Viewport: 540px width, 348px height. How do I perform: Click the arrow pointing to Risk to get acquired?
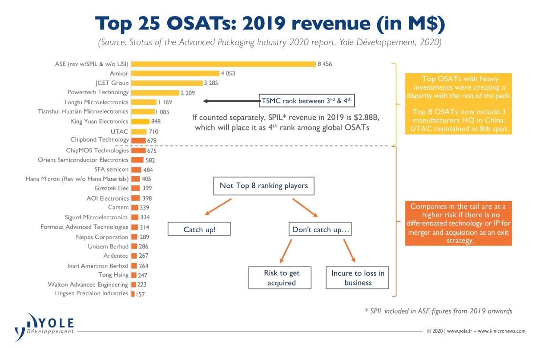tap(285, 250)
